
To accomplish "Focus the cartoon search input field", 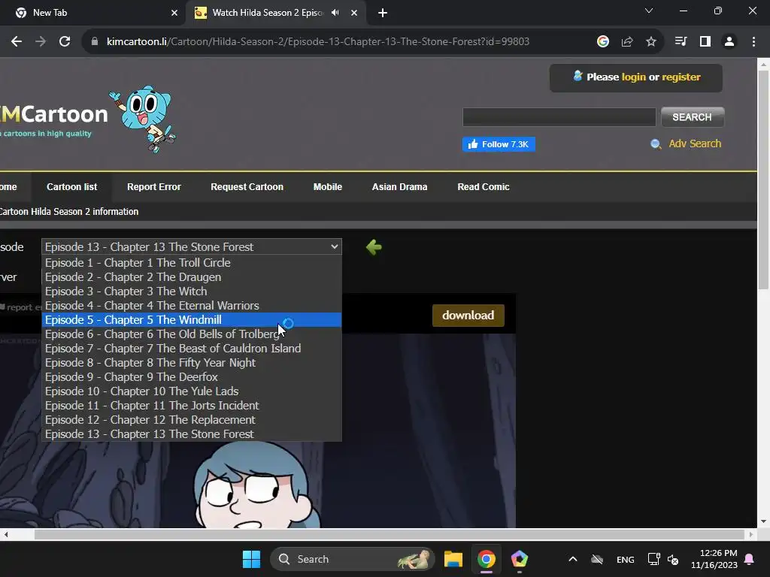I will (x=559, y=117).
